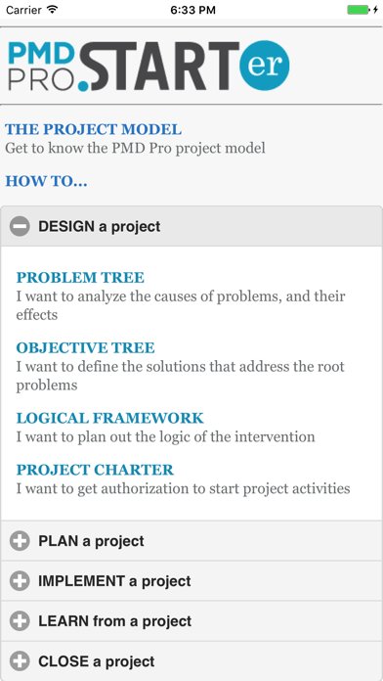Open the OBJECTIVE TREE tool
This screenshot has width=383, height=681.
[85, 348]
